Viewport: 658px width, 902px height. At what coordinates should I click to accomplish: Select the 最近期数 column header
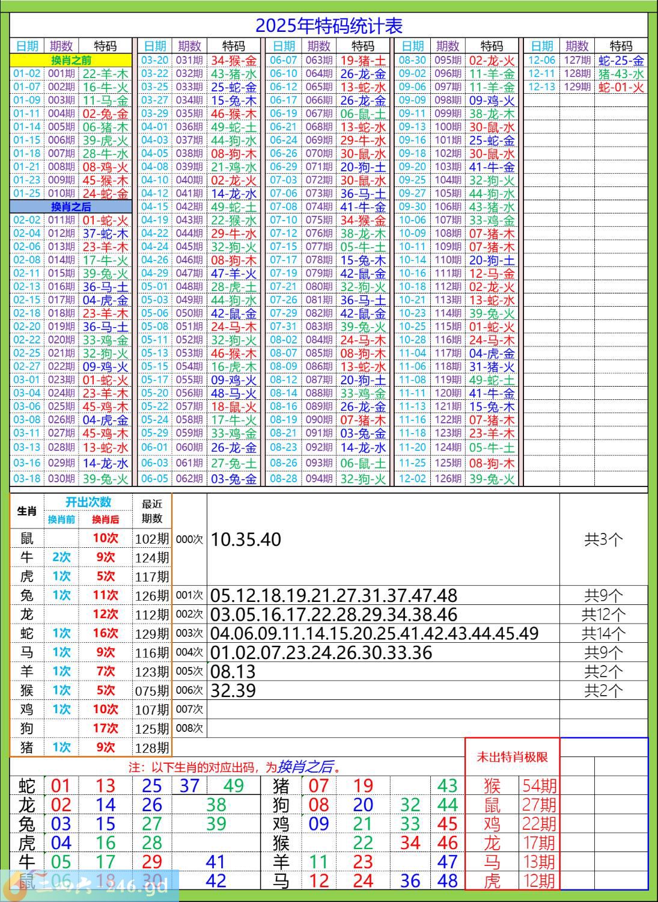(152, 511)
